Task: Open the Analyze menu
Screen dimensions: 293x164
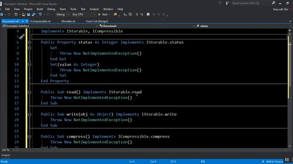Action: pos(94,9)
